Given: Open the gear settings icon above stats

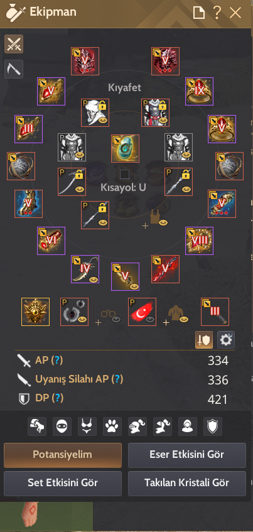Looking at the screenshot, I should coord(226,340).
